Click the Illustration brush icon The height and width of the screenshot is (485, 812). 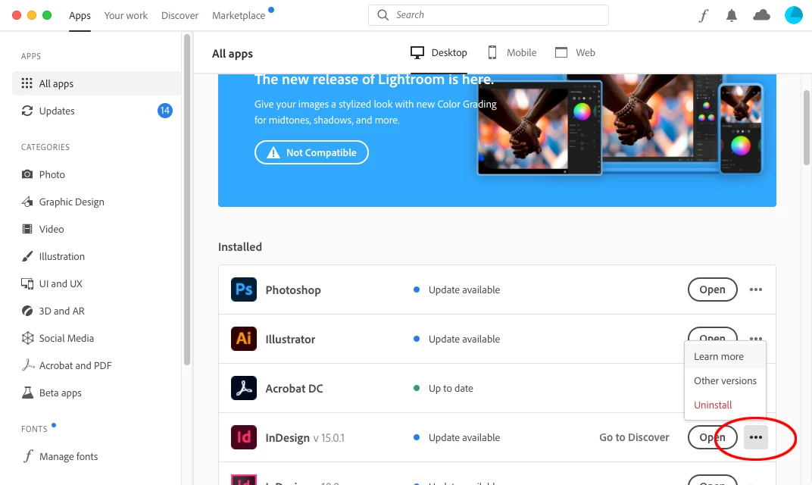[x=27, y=256]
